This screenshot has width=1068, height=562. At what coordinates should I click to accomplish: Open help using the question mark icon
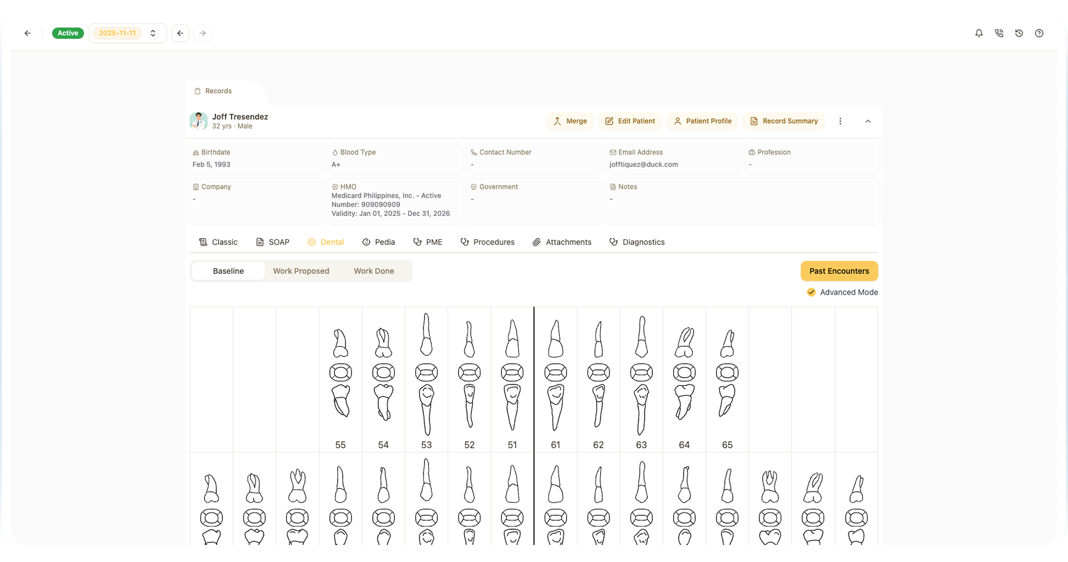pyautogui.click(x=1039, y=33)
